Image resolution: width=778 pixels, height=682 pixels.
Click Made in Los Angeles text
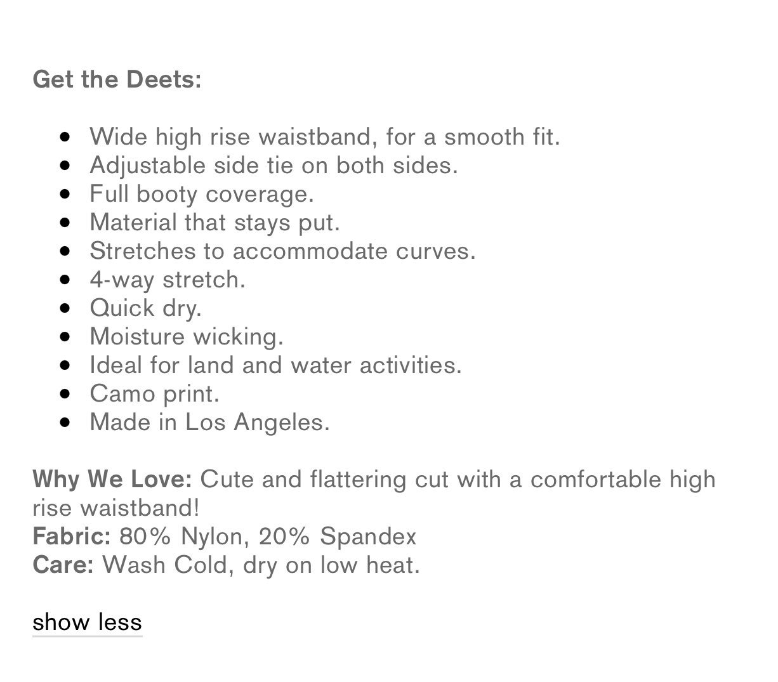(209, 422)
